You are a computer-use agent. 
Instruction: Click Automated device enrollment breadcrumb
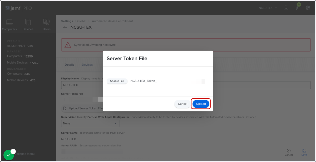click(x=112, y=21)
